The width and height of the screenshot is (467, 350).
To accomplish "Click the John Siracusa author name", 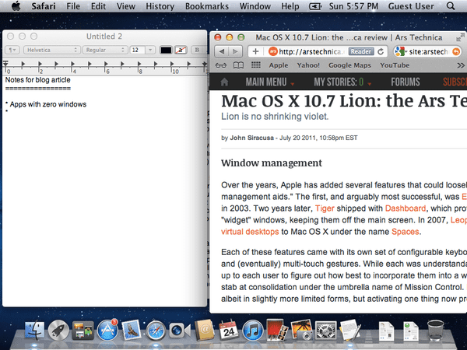I will [251, 138].
